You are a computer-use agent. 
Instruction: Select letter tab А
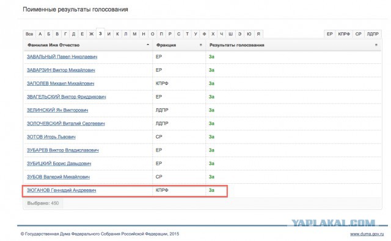point(40,34)
